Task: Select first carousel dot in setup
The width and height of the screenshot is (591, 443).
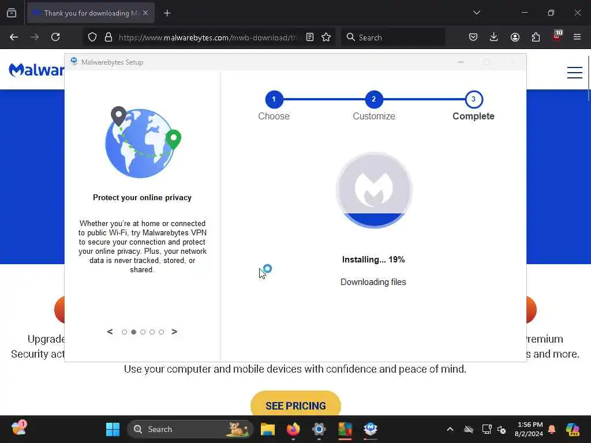Action: click(125, 332)
